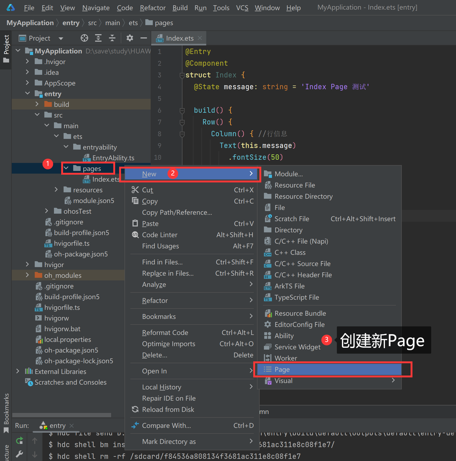Image resolution: width=456 pixels, height=461 pixels.
Task: Click the C++ Class icon
Action: tap(268, 252)
